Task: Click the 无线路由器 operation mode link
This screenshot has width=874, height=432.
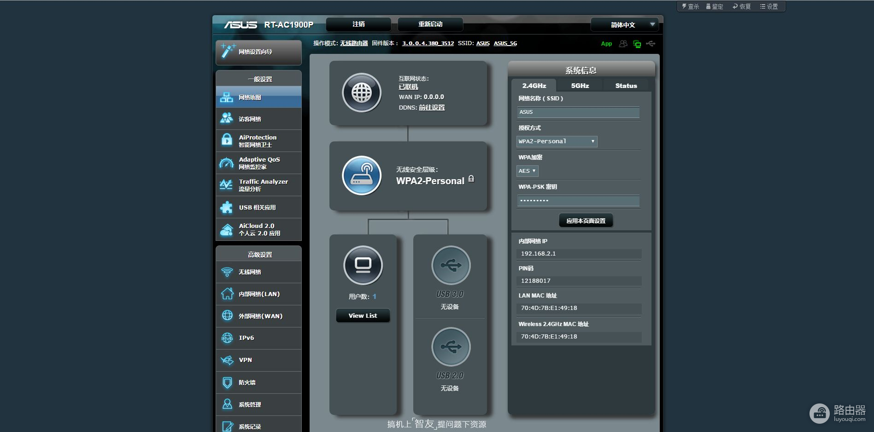Action: tap(354, 43)
